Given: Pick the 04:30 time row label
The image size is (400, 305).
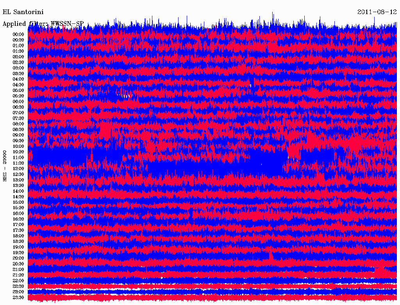Looking at the screenshot, I should [x=18, y=85].
